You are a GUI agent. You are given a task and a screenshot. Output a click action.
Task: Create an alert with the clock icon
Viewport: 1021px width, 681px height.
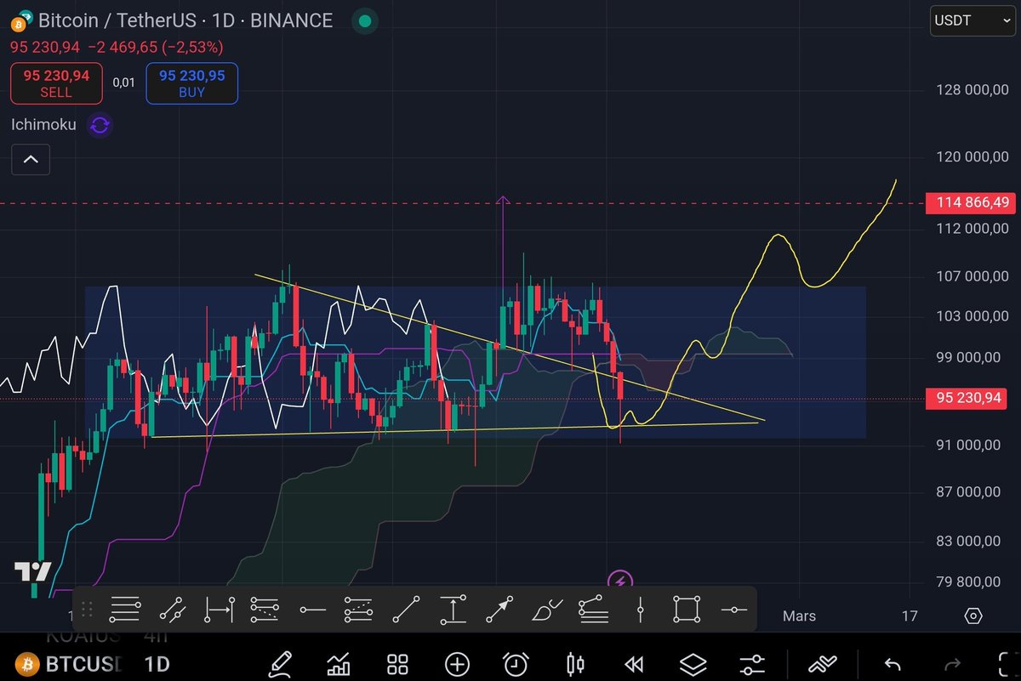pyautogui.click(x=516, y=664)
